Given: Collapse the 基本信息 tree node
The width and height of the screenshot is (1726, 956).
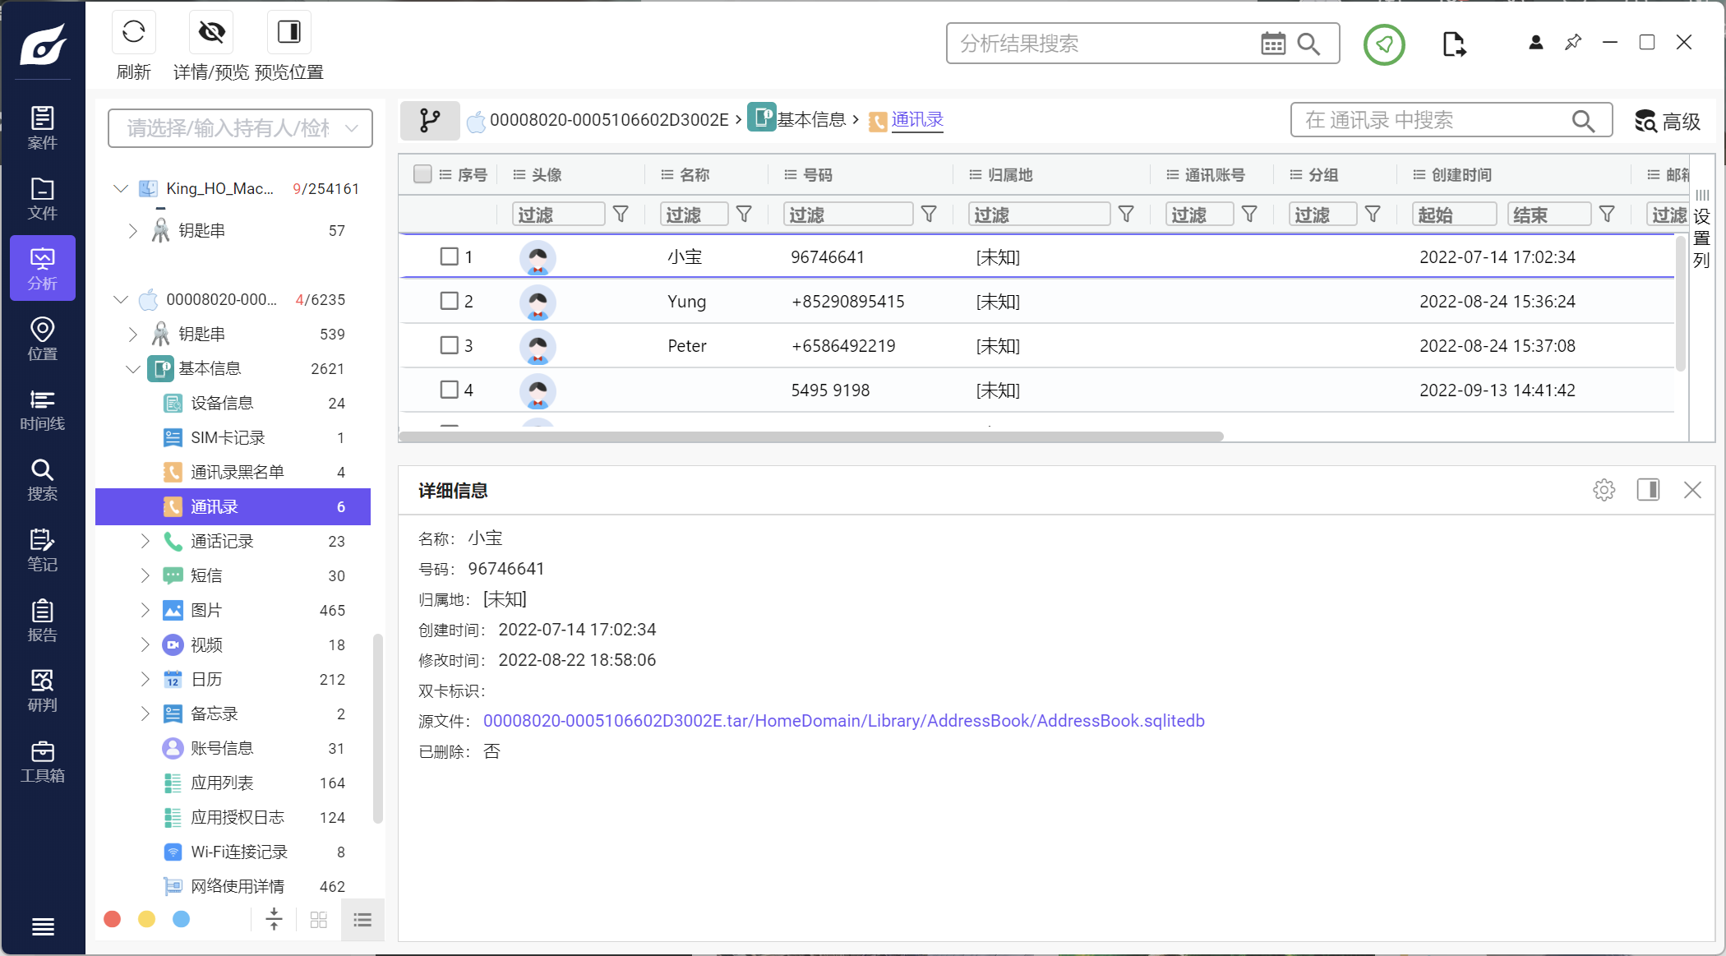Looking at the screenshot, I should (x=133, y=369).
